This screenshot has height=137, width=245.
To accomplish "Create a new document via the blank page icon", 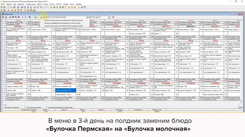I will [8, 7].
